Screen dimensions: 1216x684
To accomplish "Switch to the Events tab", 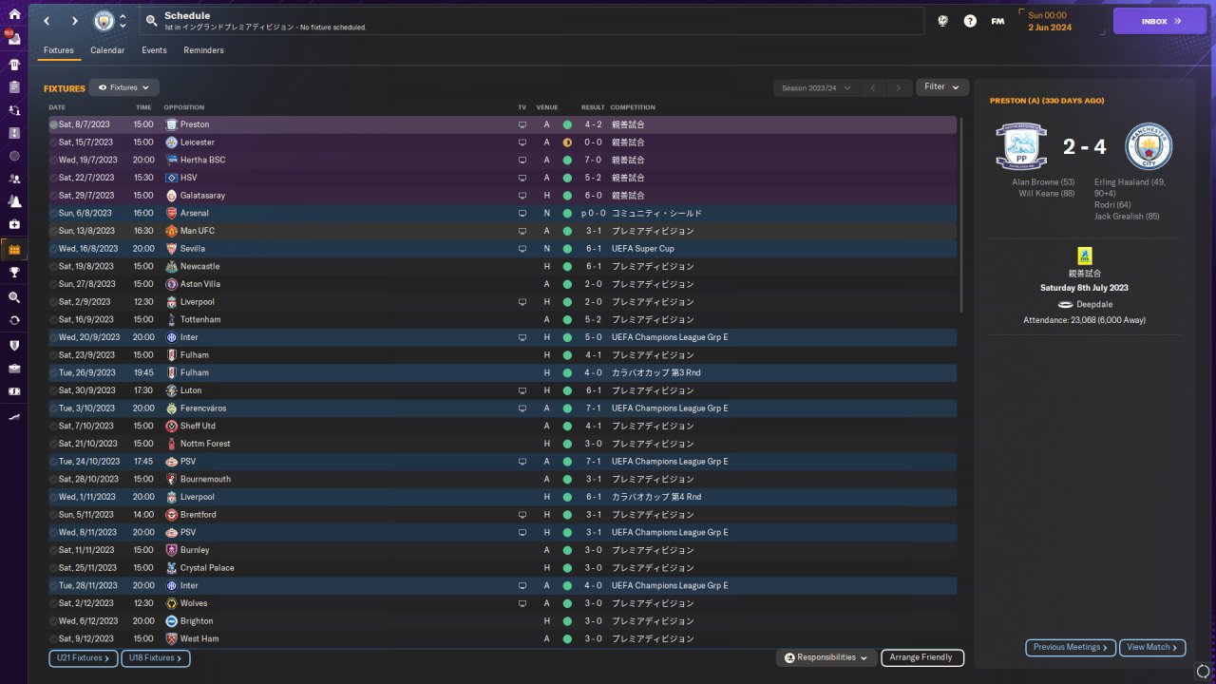I will click(x=154, y=50).
